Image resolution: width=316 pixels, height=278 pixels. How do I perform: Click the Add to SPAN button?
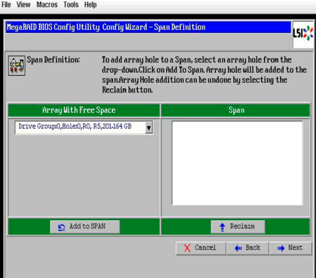coord(85,227)
